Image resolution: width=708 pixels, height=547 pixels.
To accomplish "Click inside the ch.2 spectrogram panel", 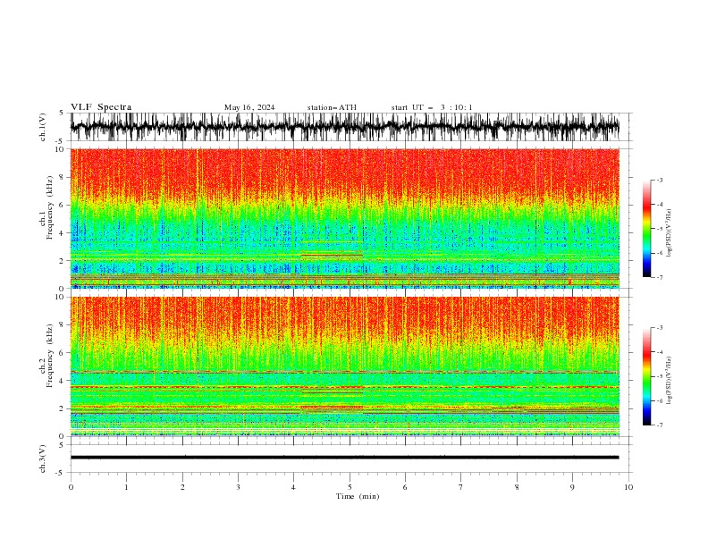I will pyautogui.click(x=344, y=366).
